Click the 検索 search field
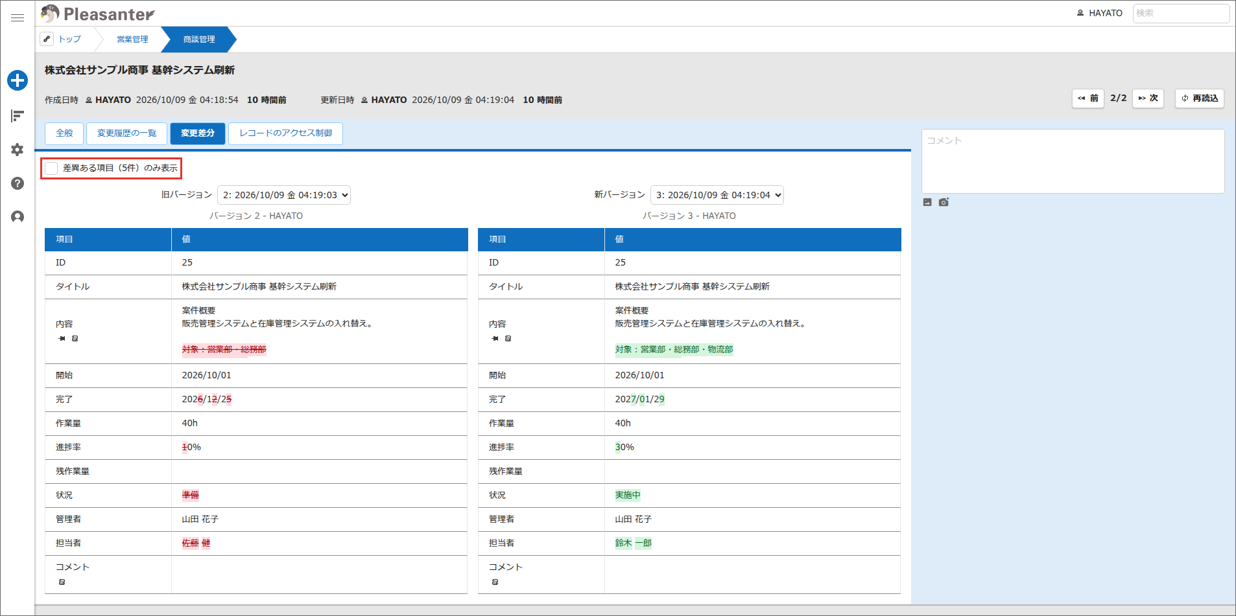 click(1181, 13)
